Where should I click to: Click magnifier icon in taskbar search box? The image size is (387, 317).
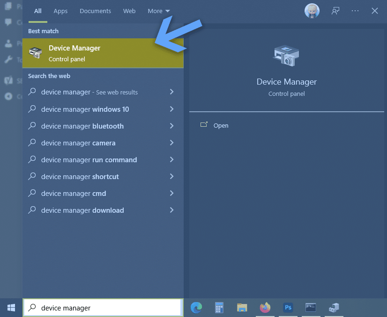tap(32, 308)
